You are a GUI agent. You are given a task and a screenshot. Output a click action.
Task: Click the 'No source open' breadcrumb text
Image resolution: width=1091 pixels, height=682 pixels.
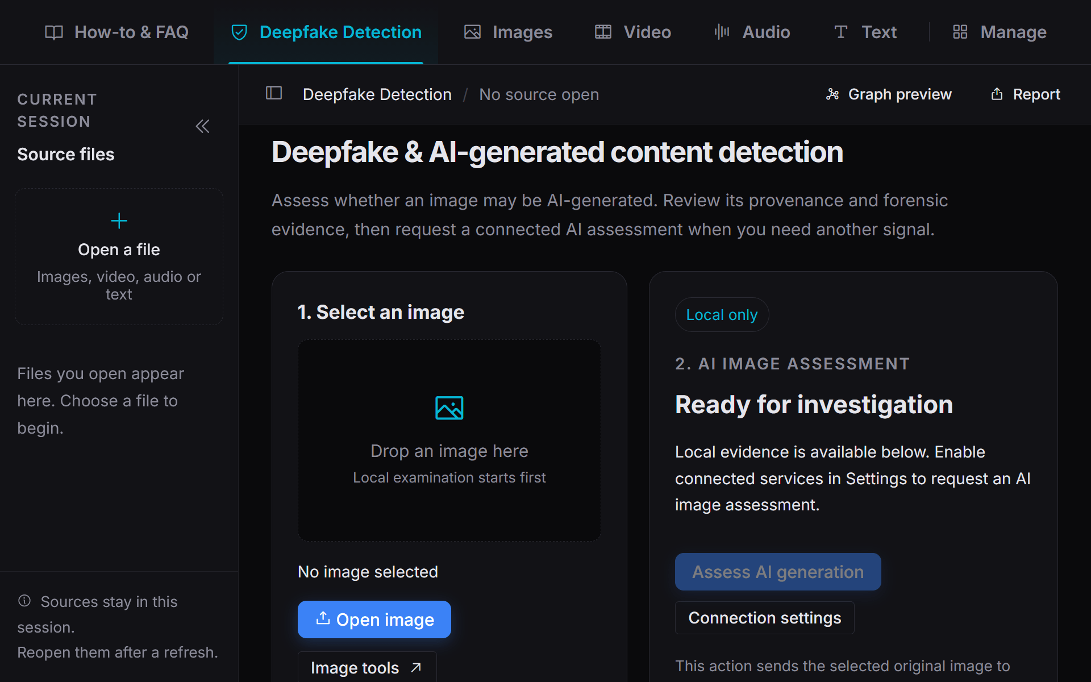point(539,94)
